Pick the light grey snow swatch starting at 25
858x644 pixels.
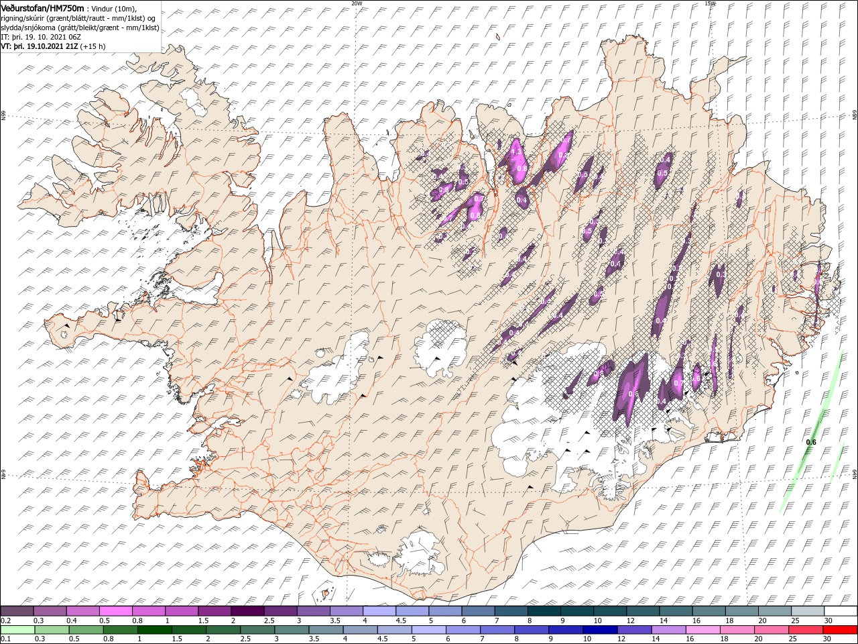[808, 610]
